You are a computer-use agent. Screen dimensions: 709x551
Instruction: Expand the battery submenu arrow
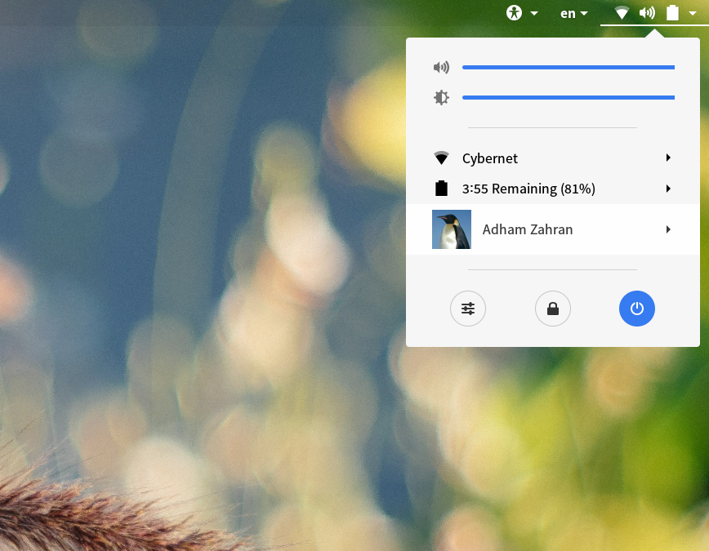pyautogui.click(x=668, y=189)
